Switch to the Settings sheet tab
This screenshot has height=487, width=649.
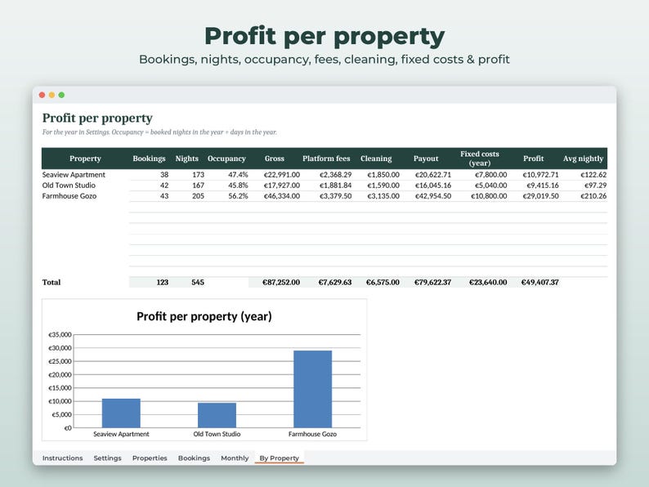107,458
